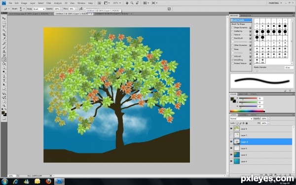This screenshot has height=185, width=296.
Task: Select the Rectangular Marquee tool
Action: pyautogui.click(x=4, y=23)
